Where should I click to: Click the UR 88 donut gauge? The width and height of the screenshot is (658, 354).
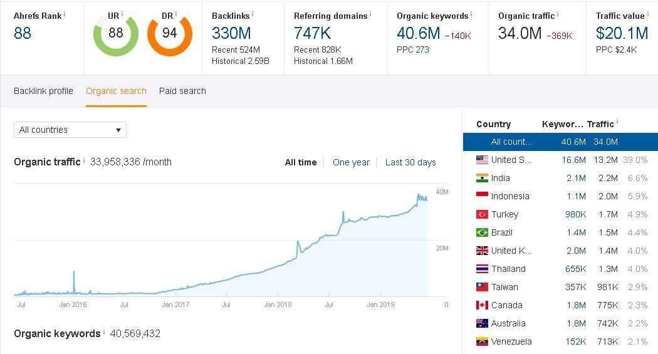pos(115,33)
